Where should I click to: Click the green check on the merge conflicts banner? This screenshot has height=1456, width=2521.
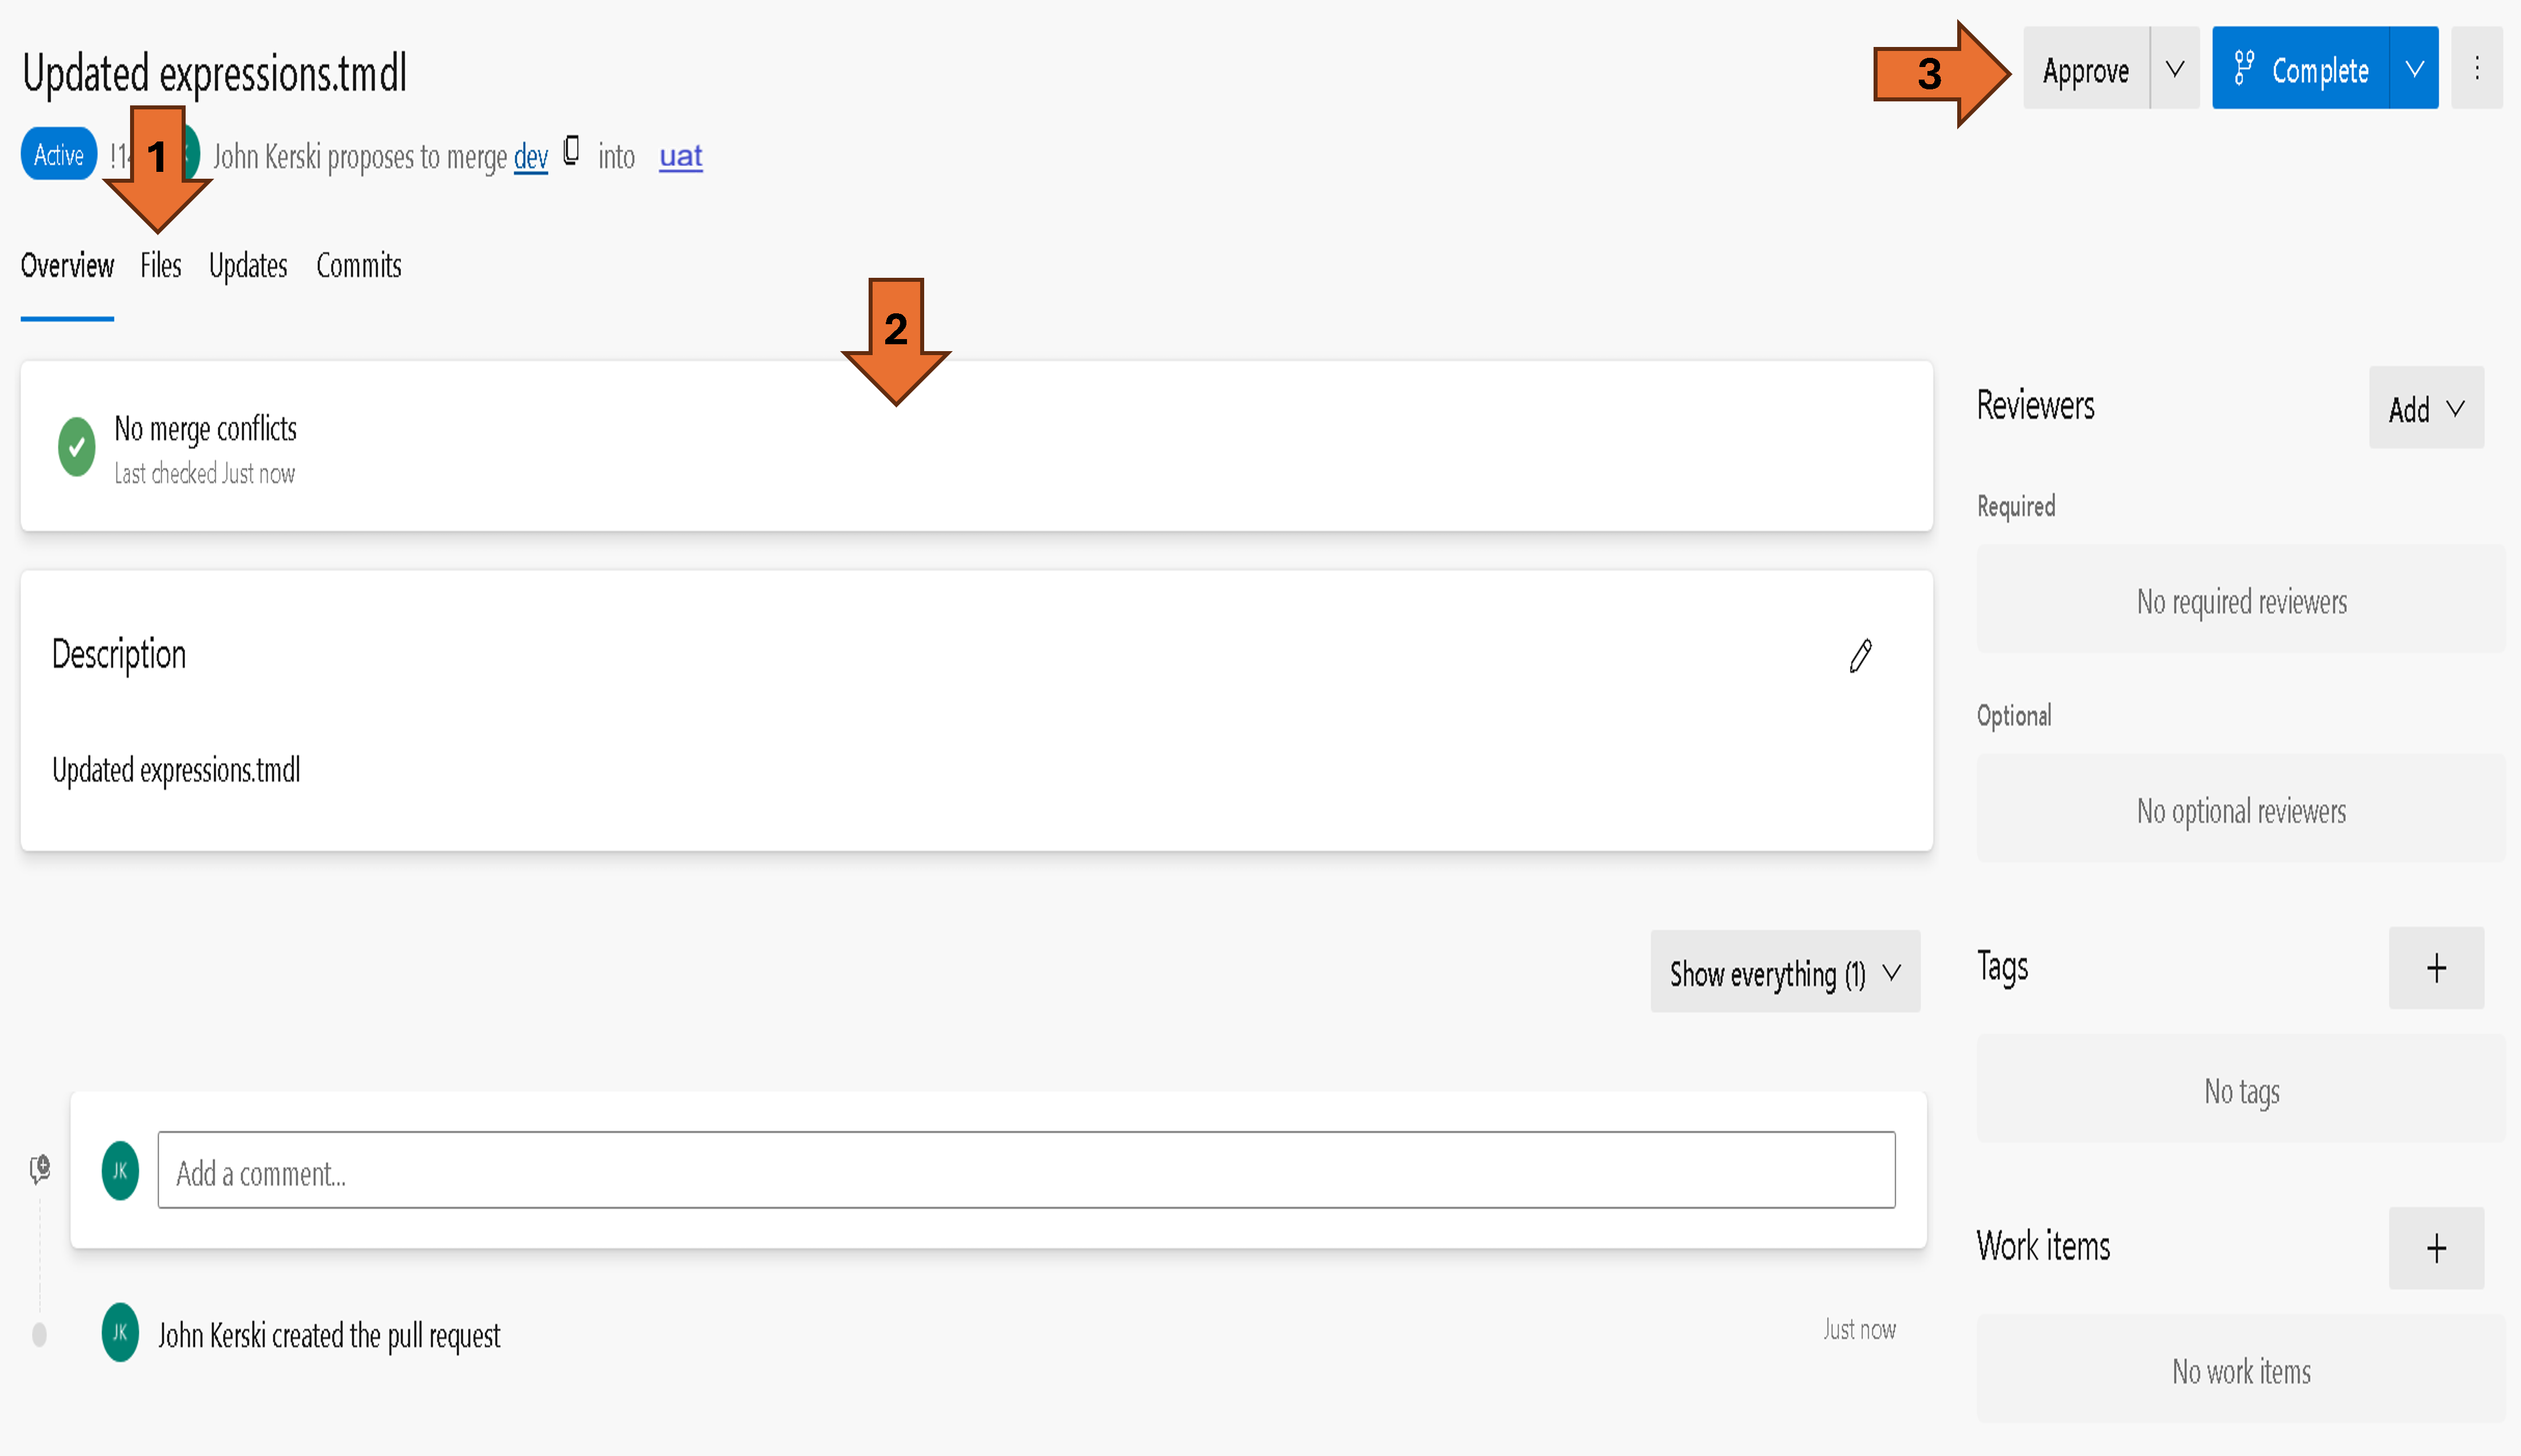pos(77,447)
